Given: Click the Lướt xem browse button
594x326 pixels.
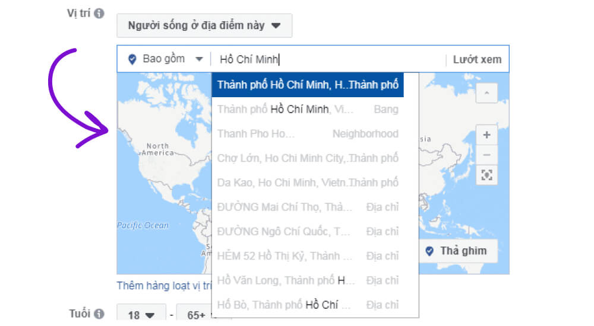Looking at the screenshot, I should 478,59.
